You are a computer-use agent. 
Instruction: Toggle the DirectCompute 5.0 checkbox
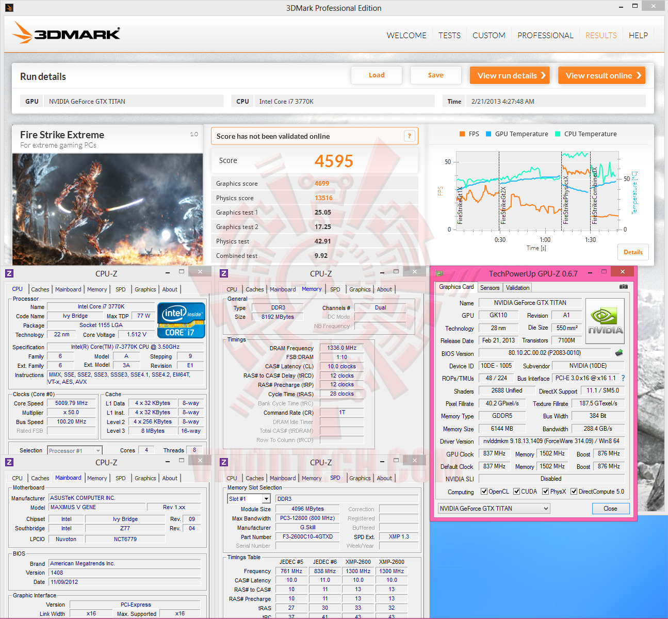coord(574,492)
